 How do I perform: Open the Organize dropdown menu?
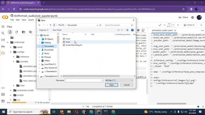[x=44, y=30]
